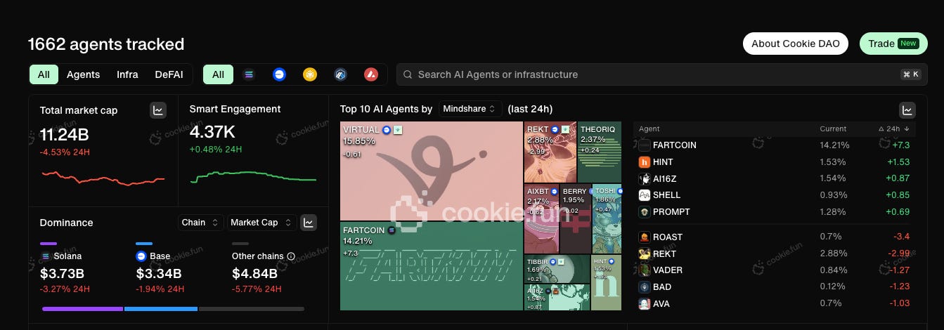The height and width of the screenshot is (330, 944).
Task: Open the chart icon beside Total market cap
Action: [158, 110]
